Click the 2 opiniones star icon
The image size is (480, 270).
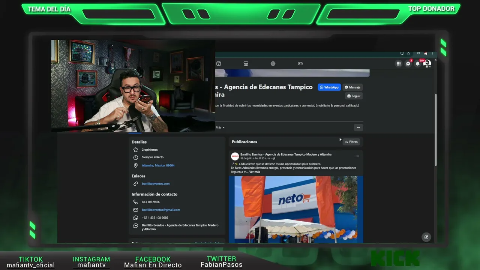[136, 150]
